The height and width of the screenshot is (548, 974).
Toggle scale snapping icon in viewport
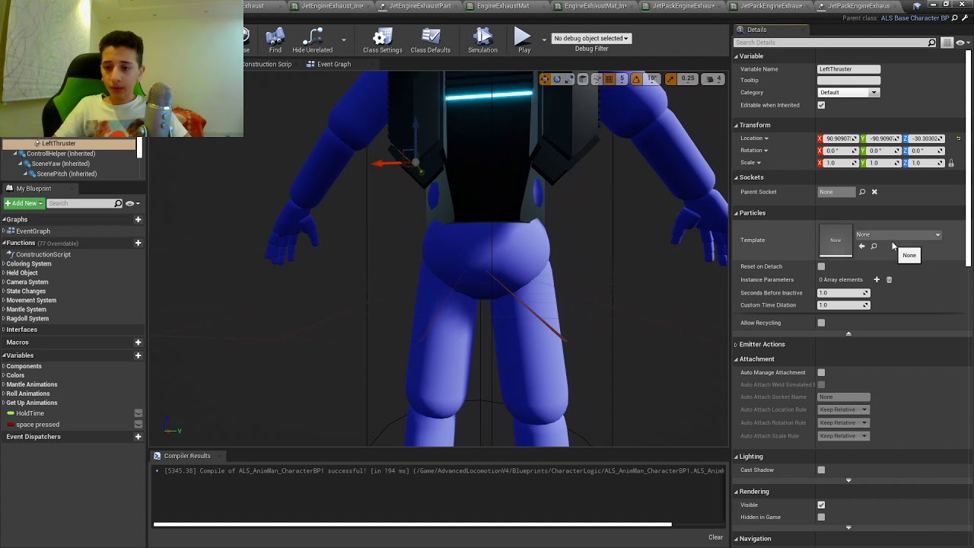[670, 79]
